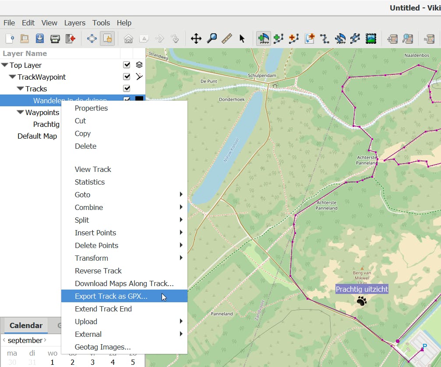This screenshot has width=441, height=367.
Task: Pick the Select arrow pointer tool
Action: click(242, 38)
